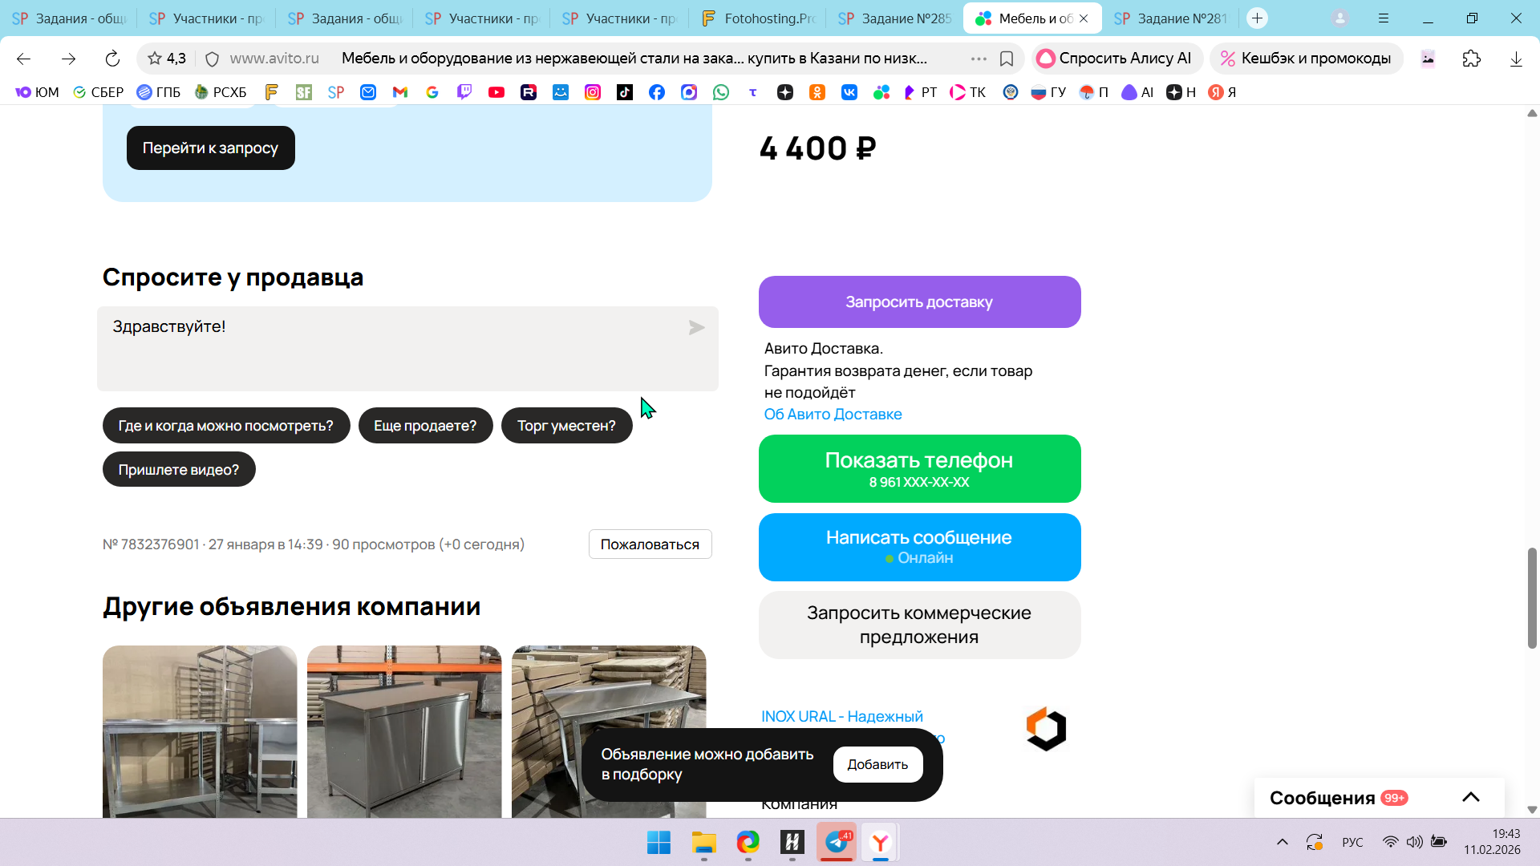Viewport: 1540px width, 866px height.
Task: Click the send message arrow icon
Action: 696,328
